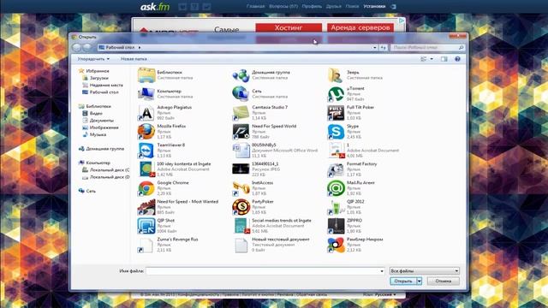Change view with the view mode icon
This screenshot has height=308, width=548.
[x=424, y=59]
